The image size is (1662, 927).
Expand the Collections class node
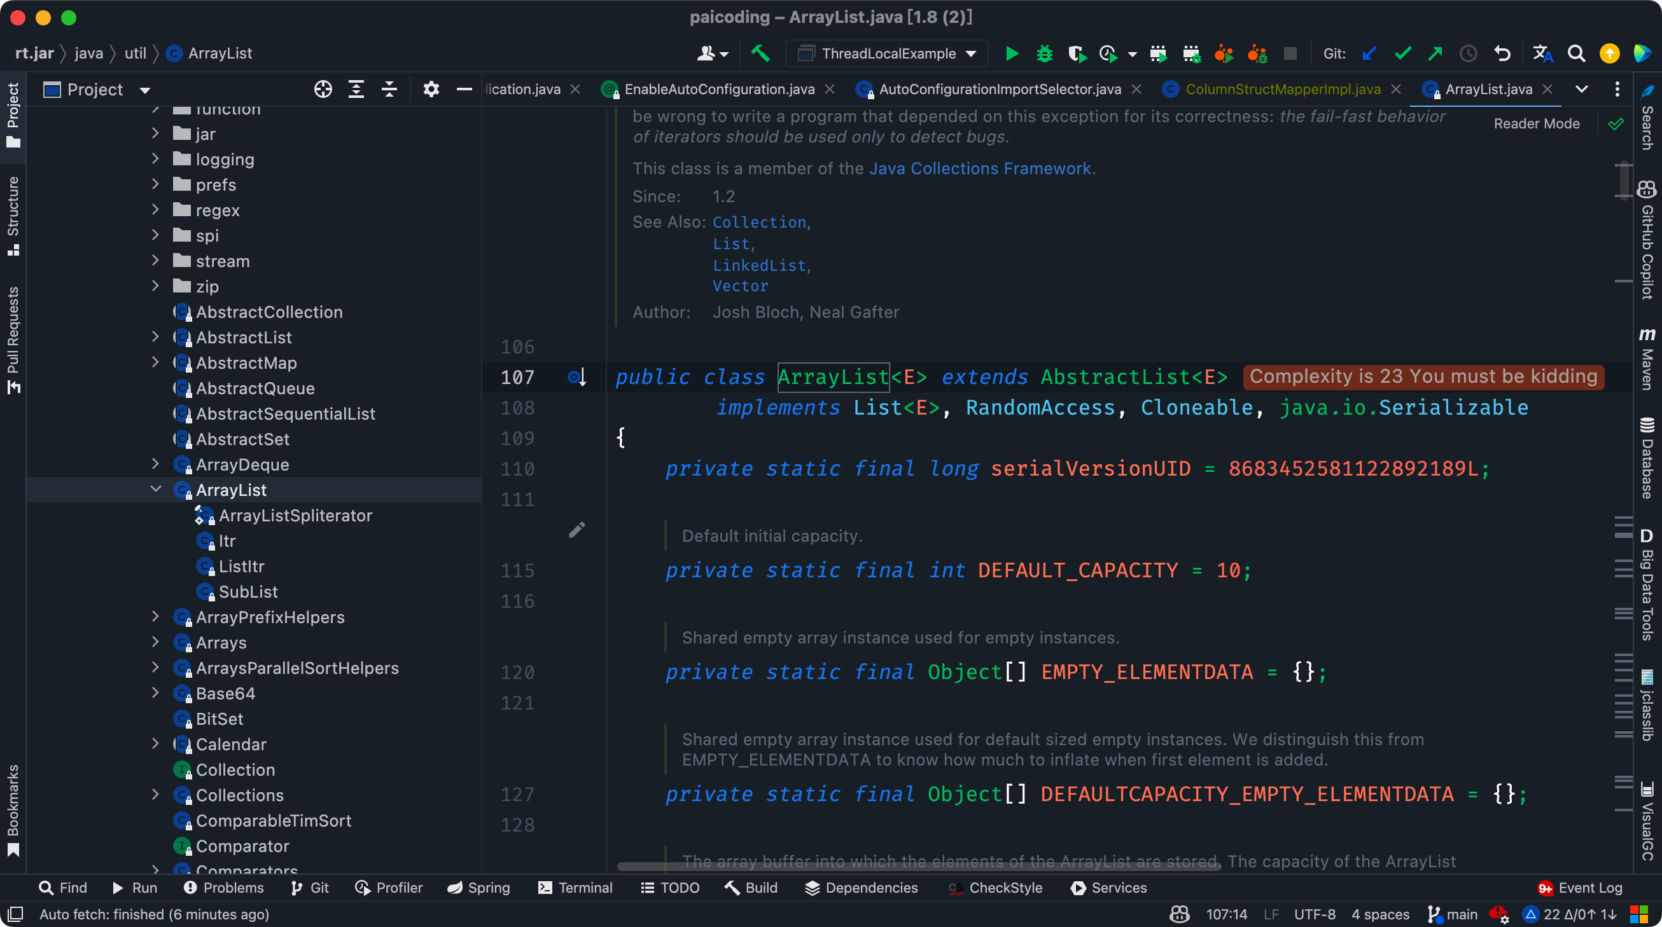tap(155, 794)
